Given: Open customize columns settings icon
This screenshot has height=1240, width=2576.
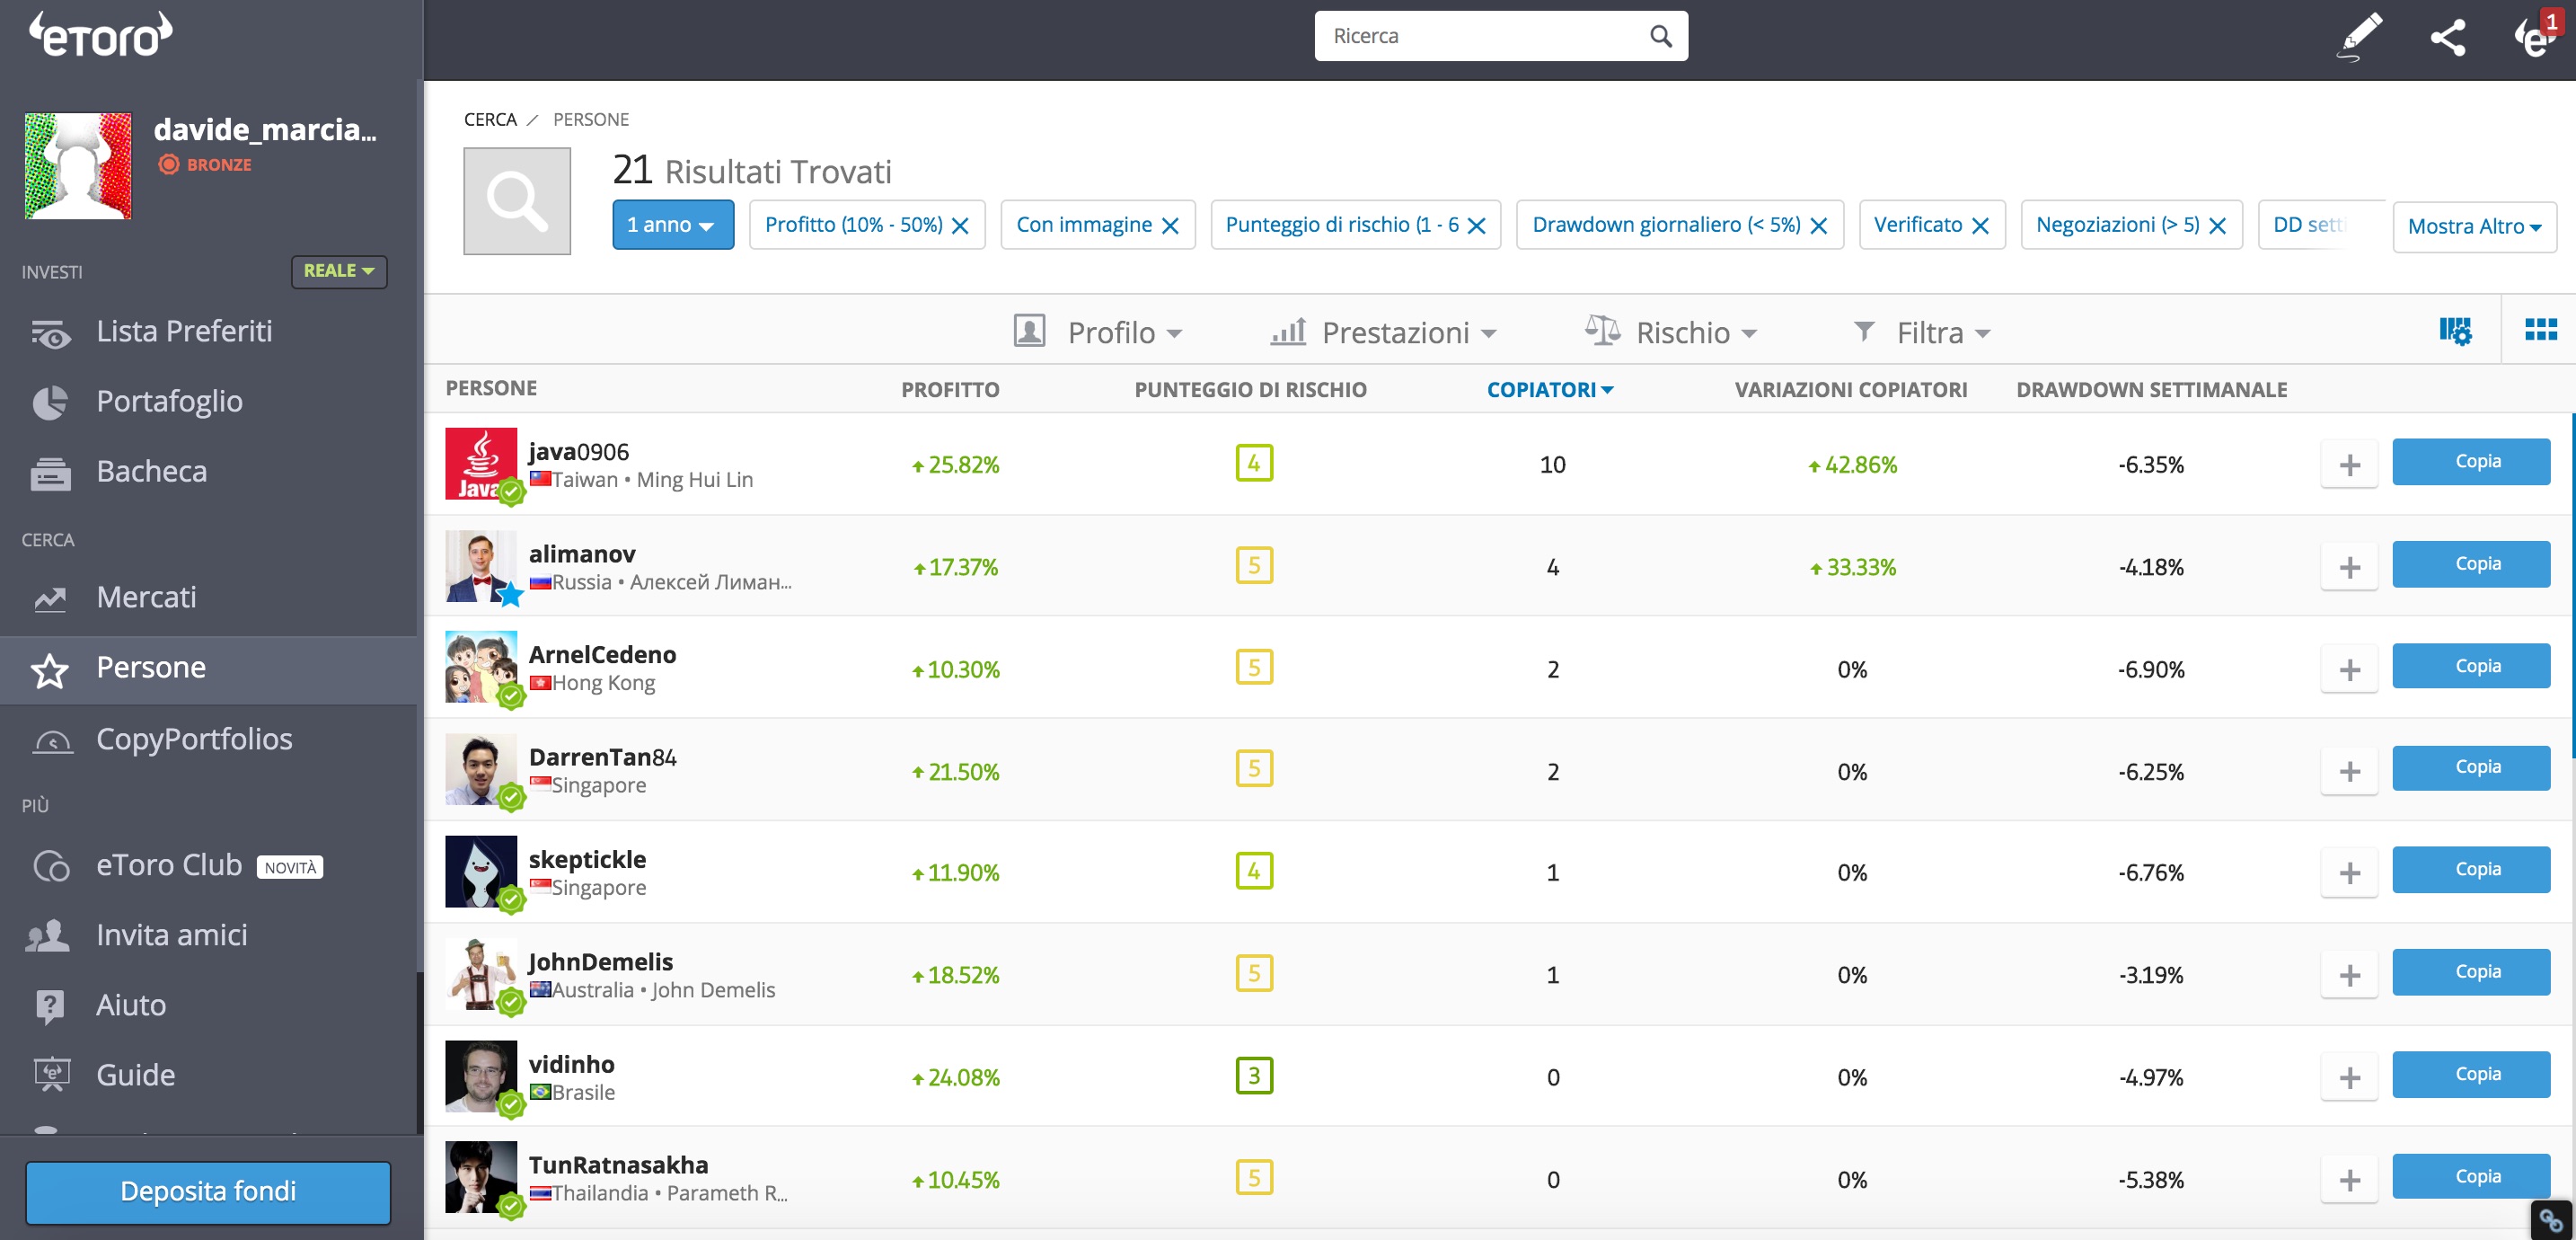Looking at the screenshot, I should click(x=2455, y=331).
